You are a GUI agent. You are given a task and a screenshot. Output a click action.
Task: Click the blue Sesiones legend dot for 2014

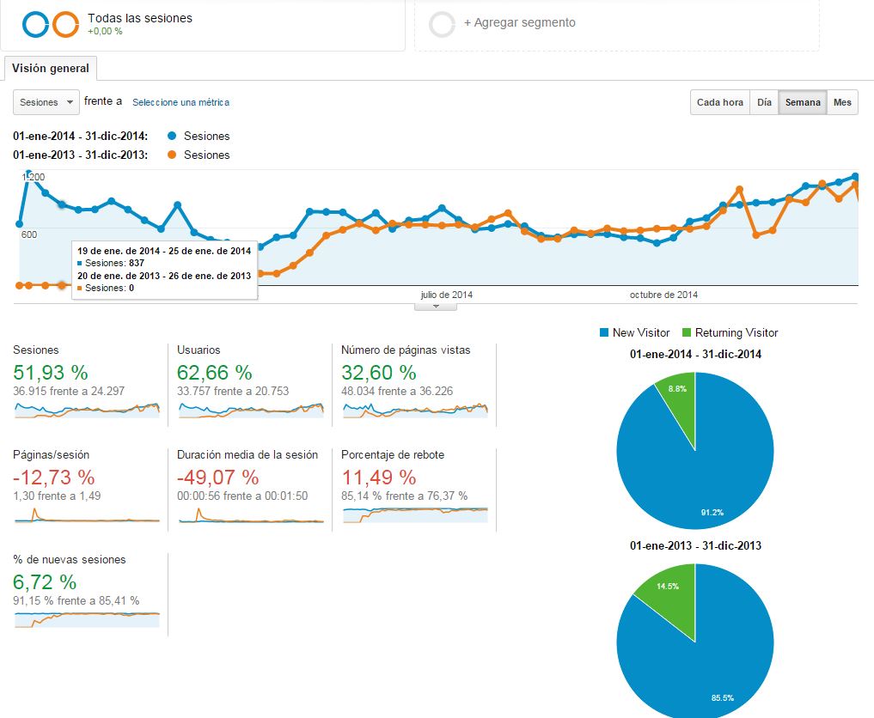coord(172,136)
